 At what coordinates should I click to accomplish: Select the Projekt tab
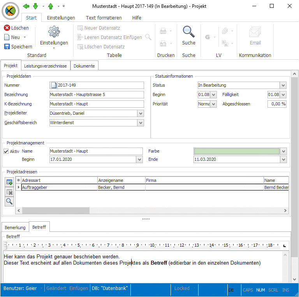click(x=11, y=66)
